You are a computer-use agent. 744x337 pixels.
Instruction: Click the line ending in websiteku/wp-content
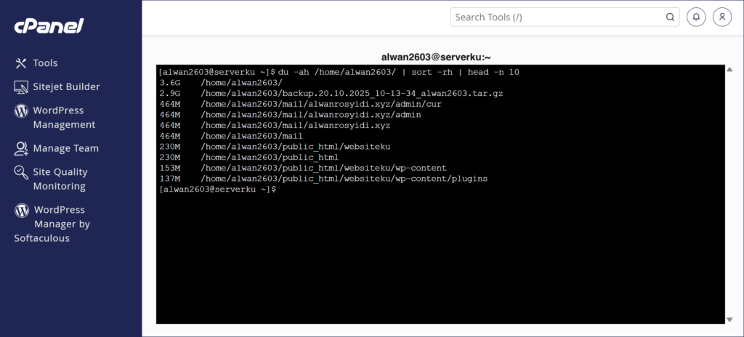coord(303,168)
